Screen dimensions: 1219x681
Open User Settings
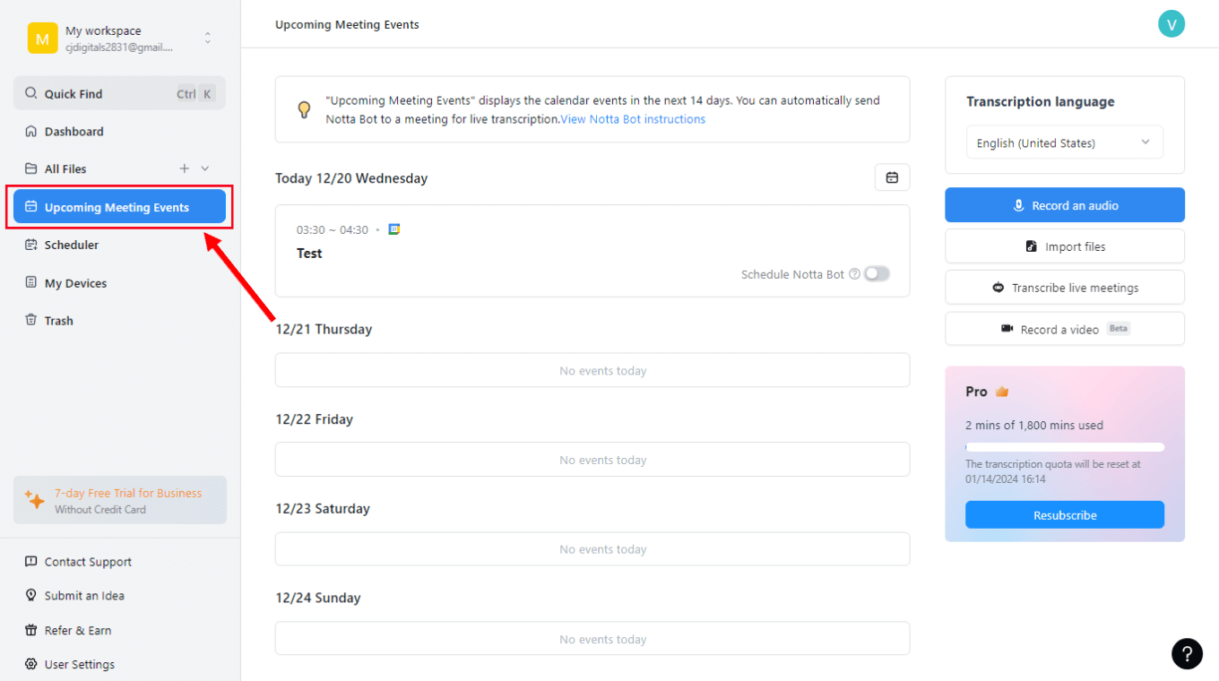(x=80, y=664)
